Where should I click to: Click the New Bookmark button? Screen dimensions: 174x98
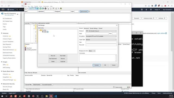53,59
